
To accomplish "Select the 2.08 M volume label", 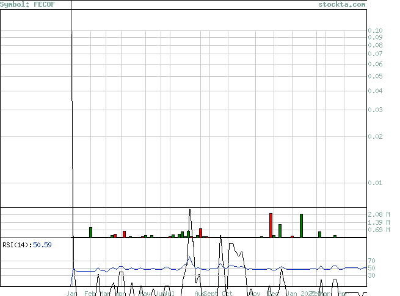I will tap(379, 214).
